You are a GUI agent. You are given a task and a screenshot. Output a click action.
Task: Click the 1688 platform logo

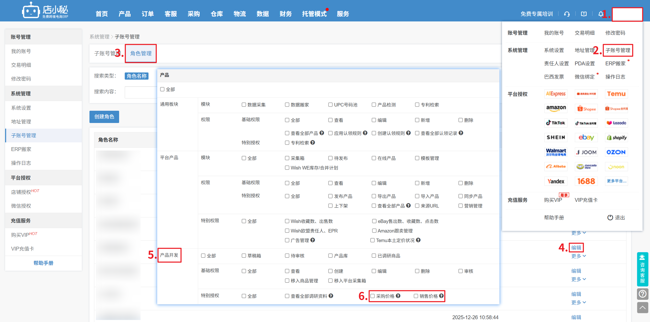point(586,181)
